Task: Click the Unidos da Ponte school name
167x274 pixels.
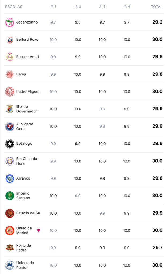Action: [25, 265]
